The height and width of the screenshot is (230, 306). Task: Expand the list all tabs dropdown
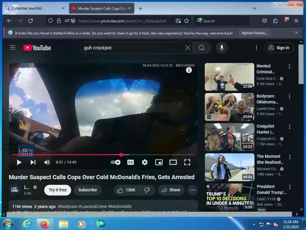click(255, 8)
